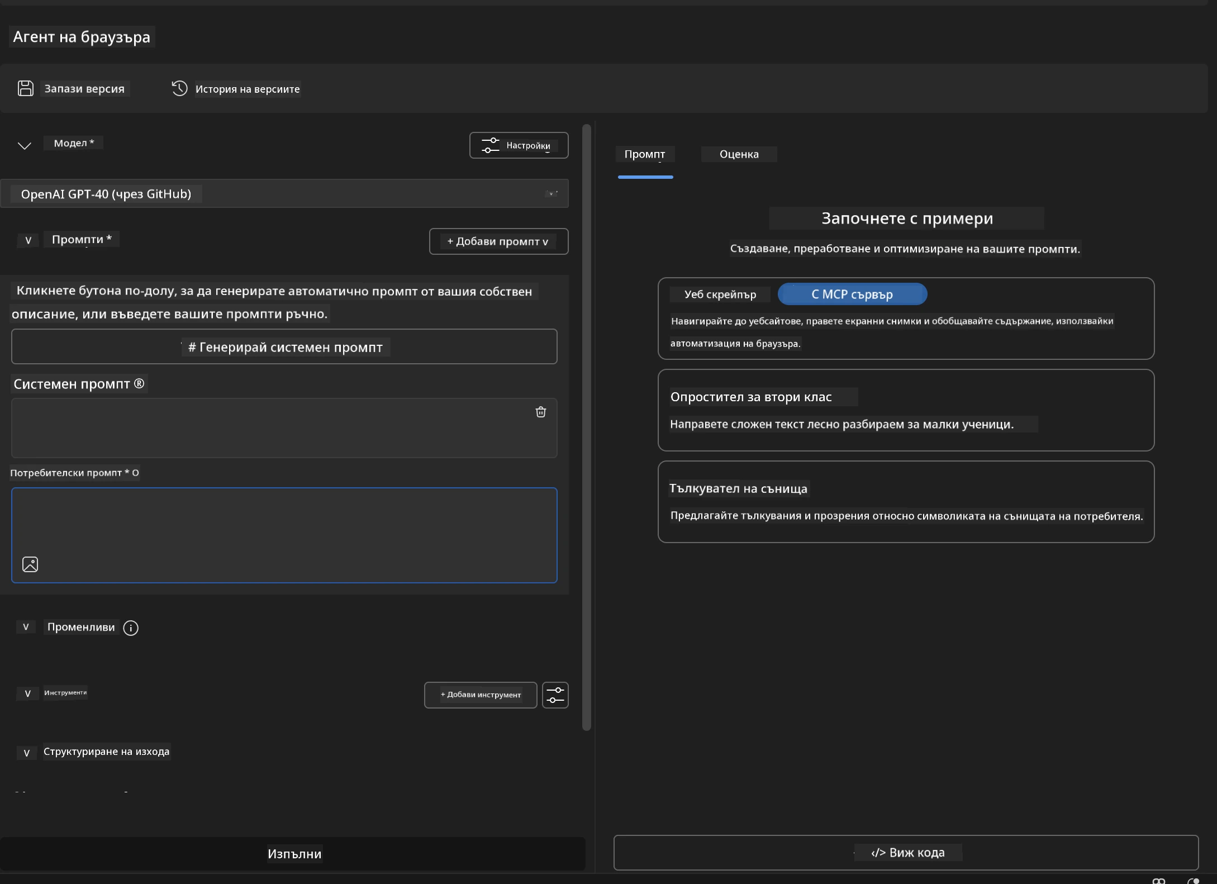Click the save version floppy disk icon

25,88
